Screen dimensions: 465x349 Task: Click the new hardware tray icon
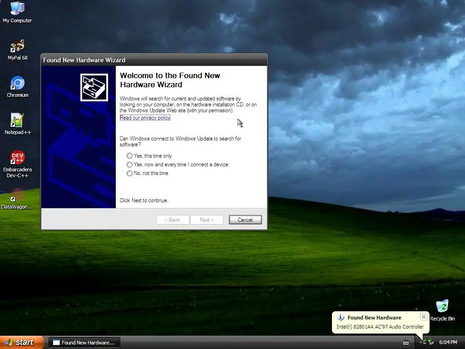coord(423,343)
